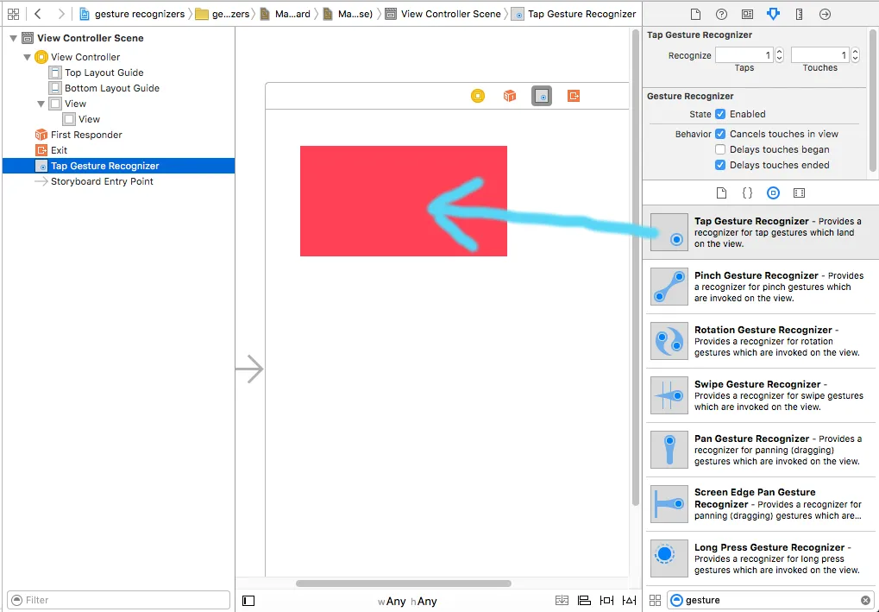Image resolution: width=879 pixels, height=612 pixels.
Task: Open the Identity inspector
Action: 747,15
